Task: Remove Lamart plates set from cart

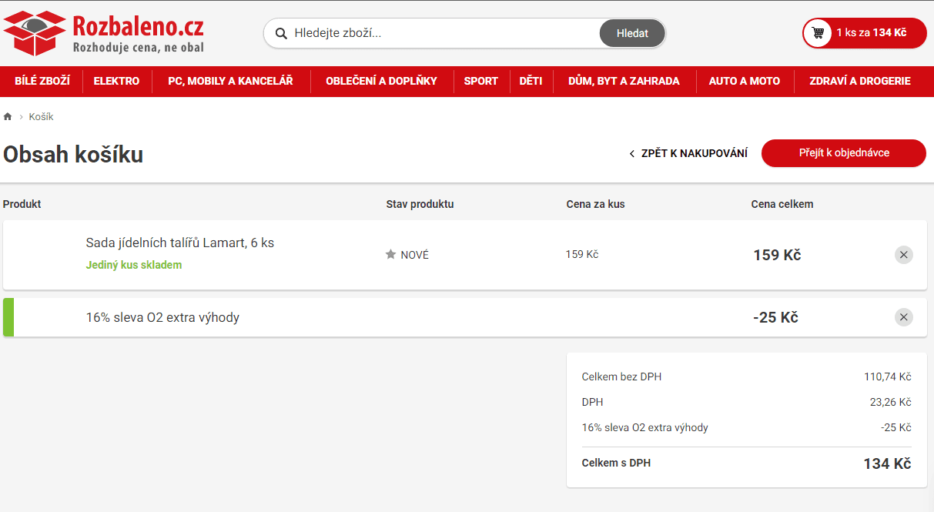Action: point(903,255)
